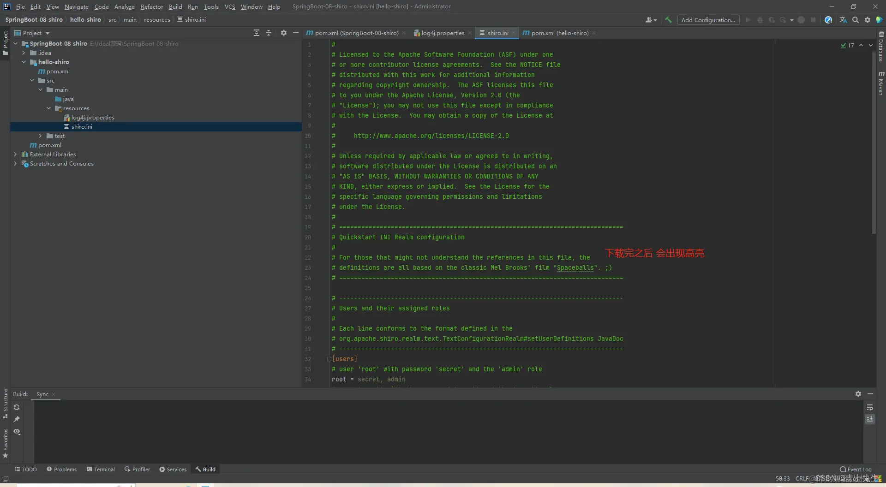
Task: Toggle the Project tool window stripe button
Action: click(x=5, y=42)
